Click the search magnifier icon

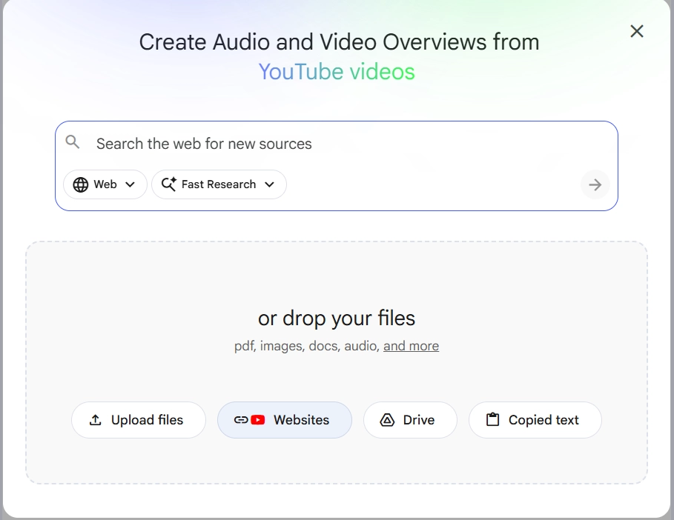[73, 142]
